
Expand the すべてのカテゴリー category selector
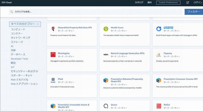[x=25, y=24]
